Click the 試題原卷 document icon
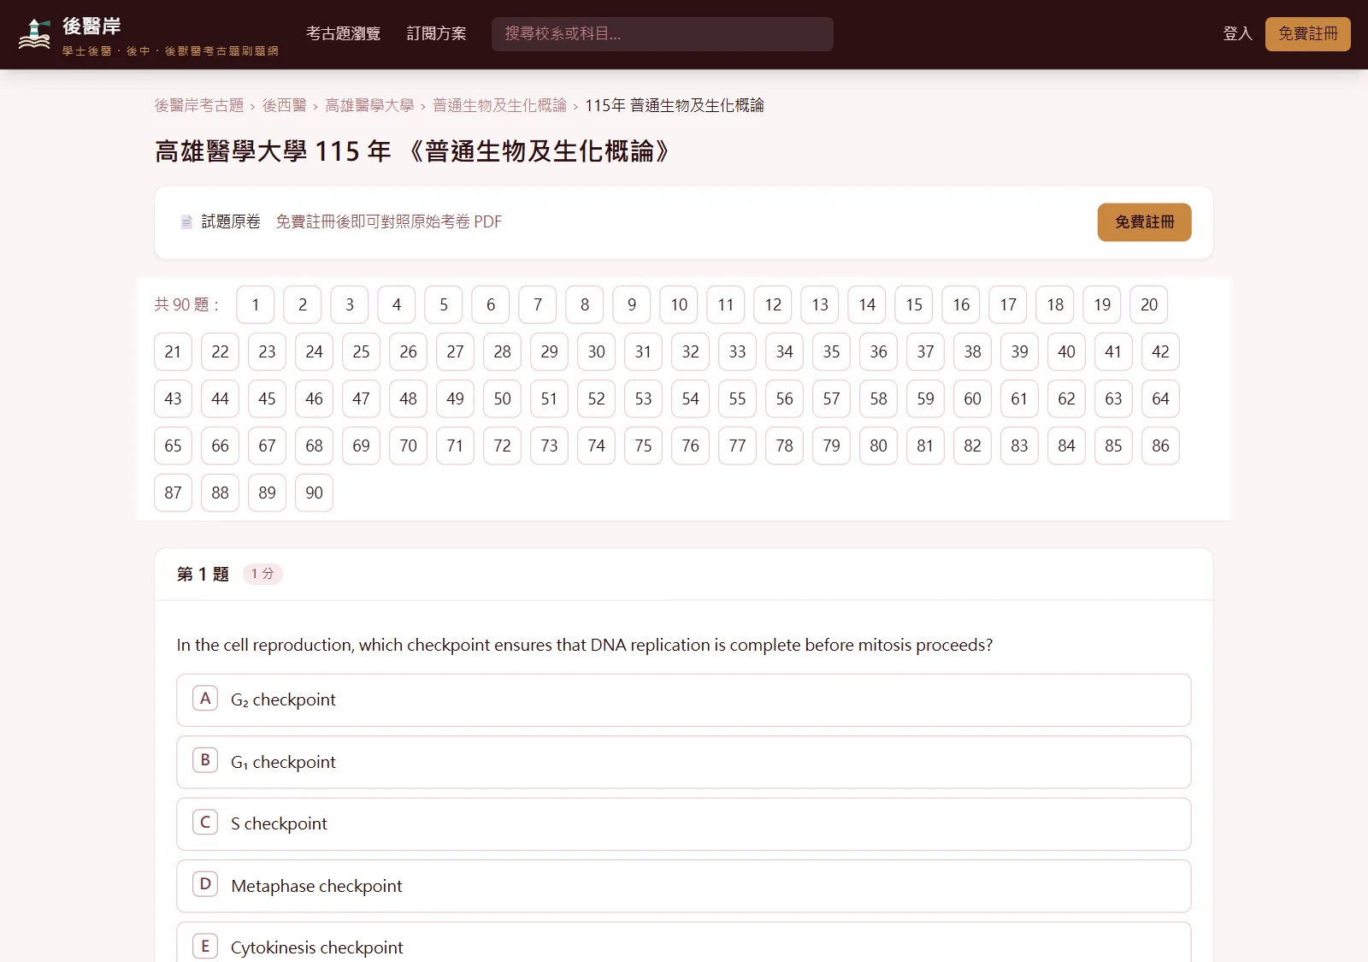The width and height of the screenshot is (1368, 962). coord(186,222)
